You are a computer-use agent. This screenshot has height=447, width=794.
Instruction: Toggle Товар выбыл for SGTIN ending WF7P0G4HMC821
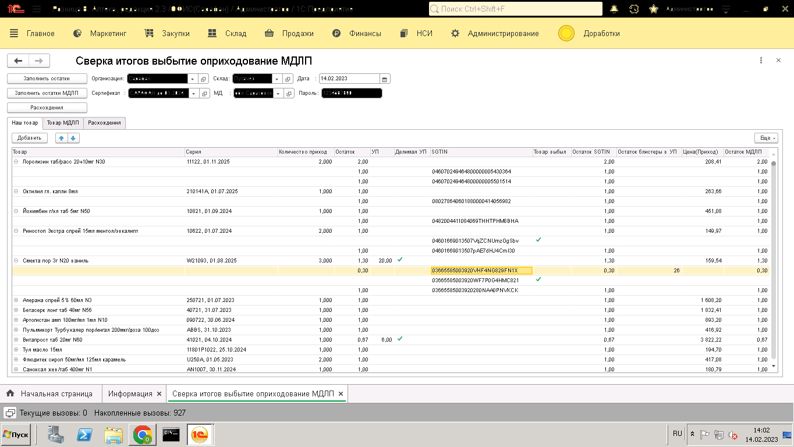538,280
